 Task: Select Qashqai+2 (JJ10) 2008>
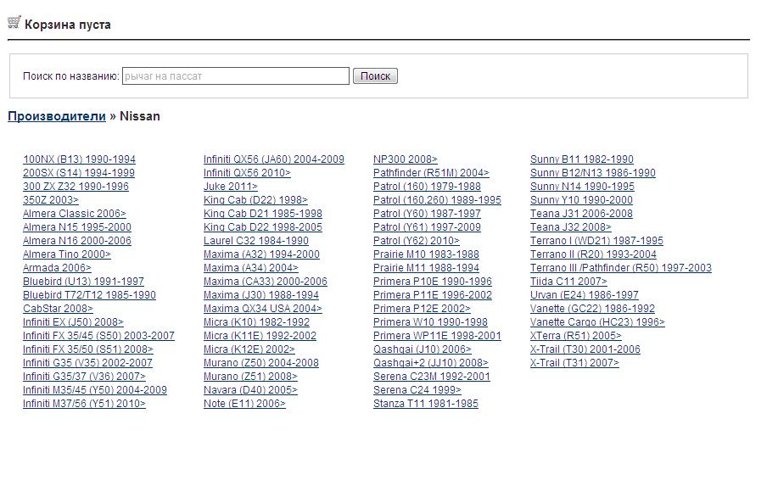431,362
